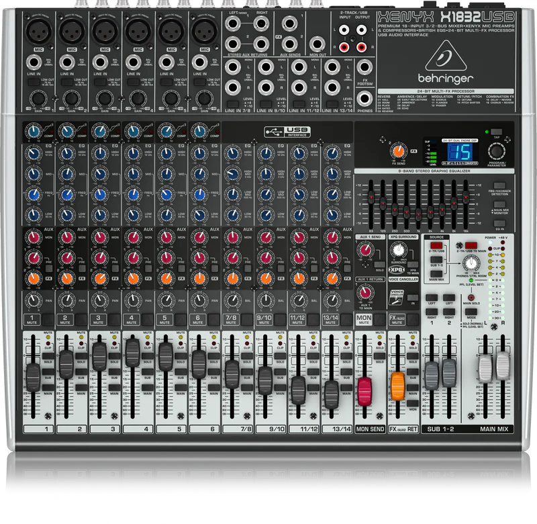This screenshot has height=524, width=537.
Task: Click the 1k graphic EQ slider
Action: click(418, 214)
